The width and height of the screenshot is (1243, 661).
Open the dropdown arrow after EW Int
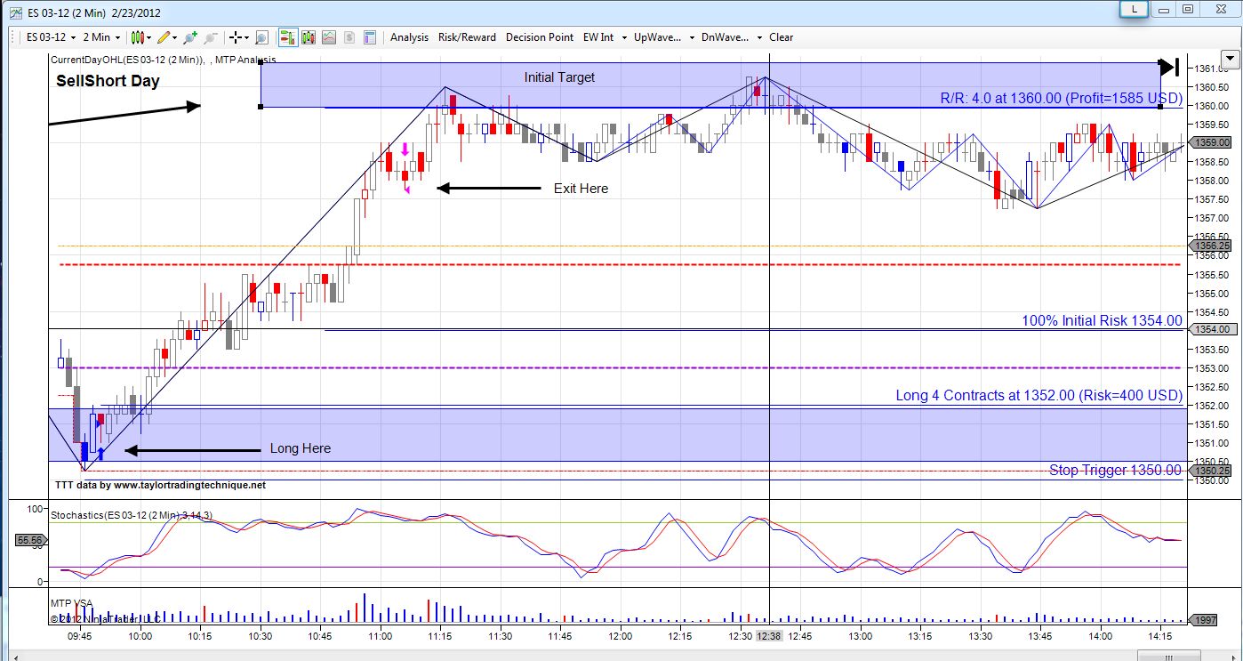624,37
